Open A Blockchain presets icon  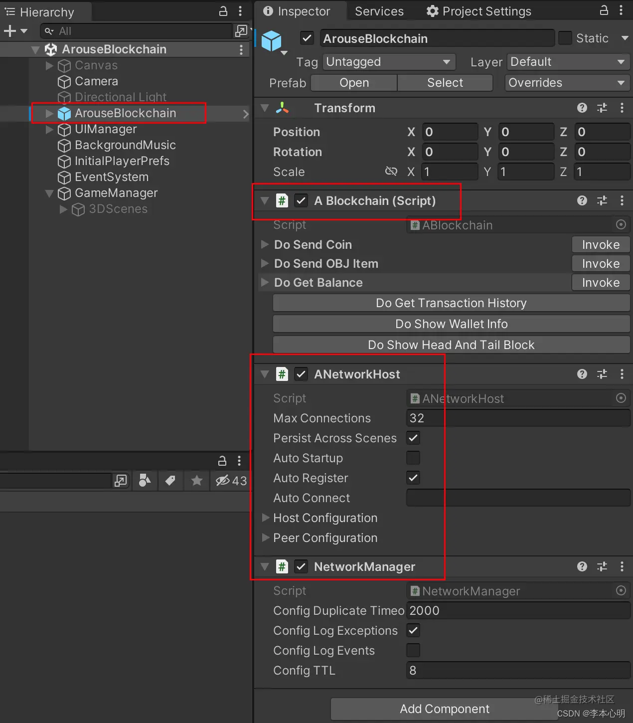tap(602, 200)
